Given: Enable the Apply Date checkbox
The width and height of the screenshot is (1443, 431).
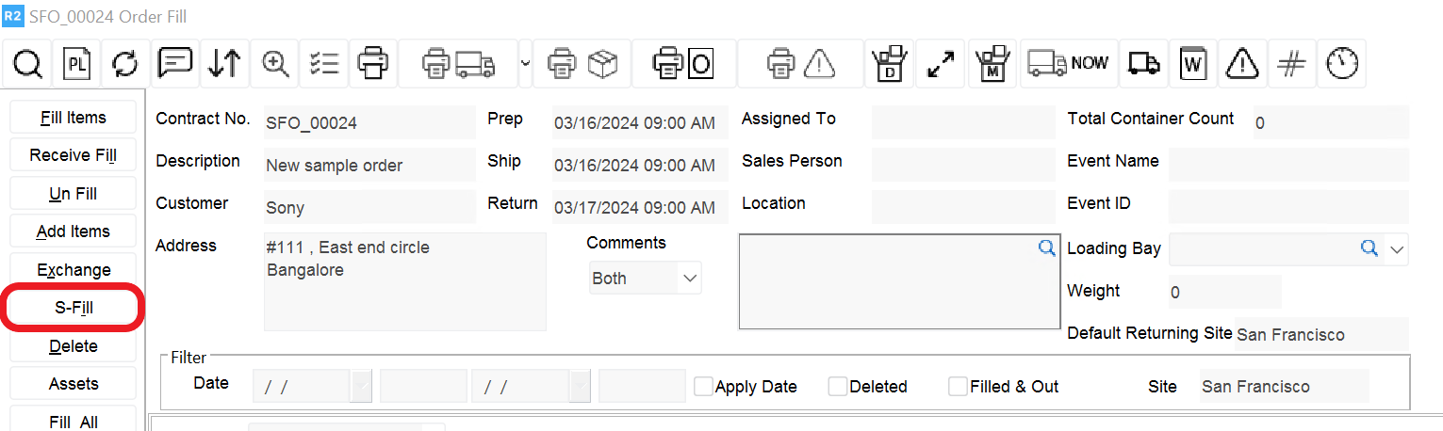Looking at the screenshot, I should tap(703, 387).
